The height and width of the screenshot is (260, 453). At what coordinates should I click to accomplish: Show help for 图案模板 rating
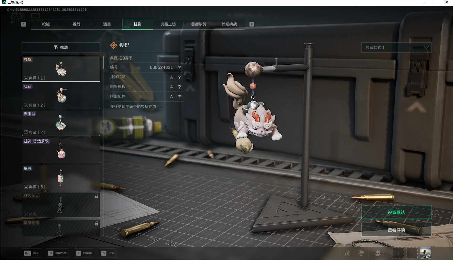[179, 87]
